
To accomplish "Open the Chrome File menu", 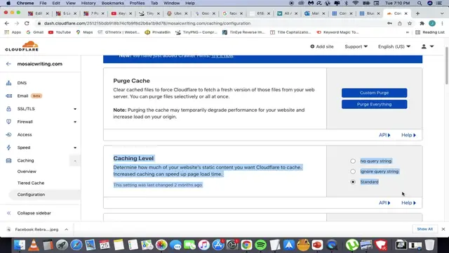I will tap(43, 3).
